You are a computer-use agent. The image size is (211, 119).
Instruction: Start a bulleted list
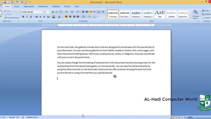coord(66,12)
